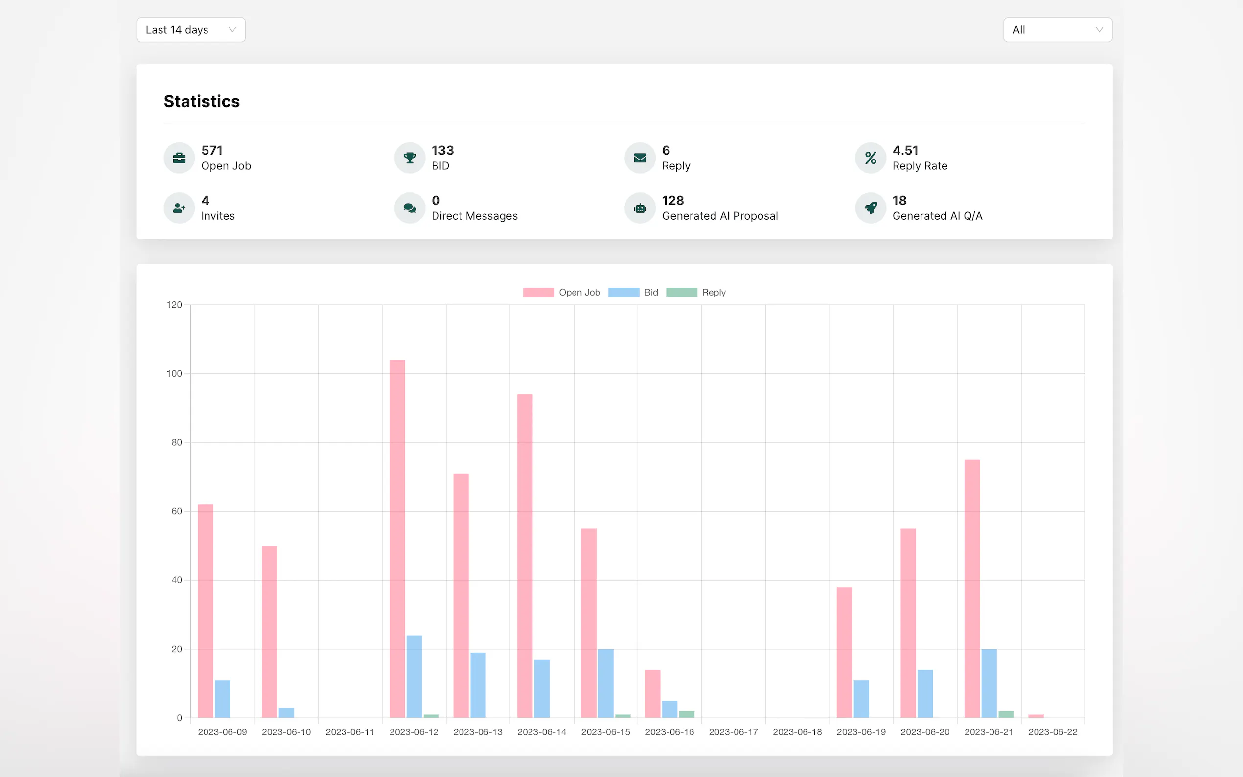Click the Direct Messages chat icon
Viewport: 1243px width, 777px height.
(x=410, y=207)
